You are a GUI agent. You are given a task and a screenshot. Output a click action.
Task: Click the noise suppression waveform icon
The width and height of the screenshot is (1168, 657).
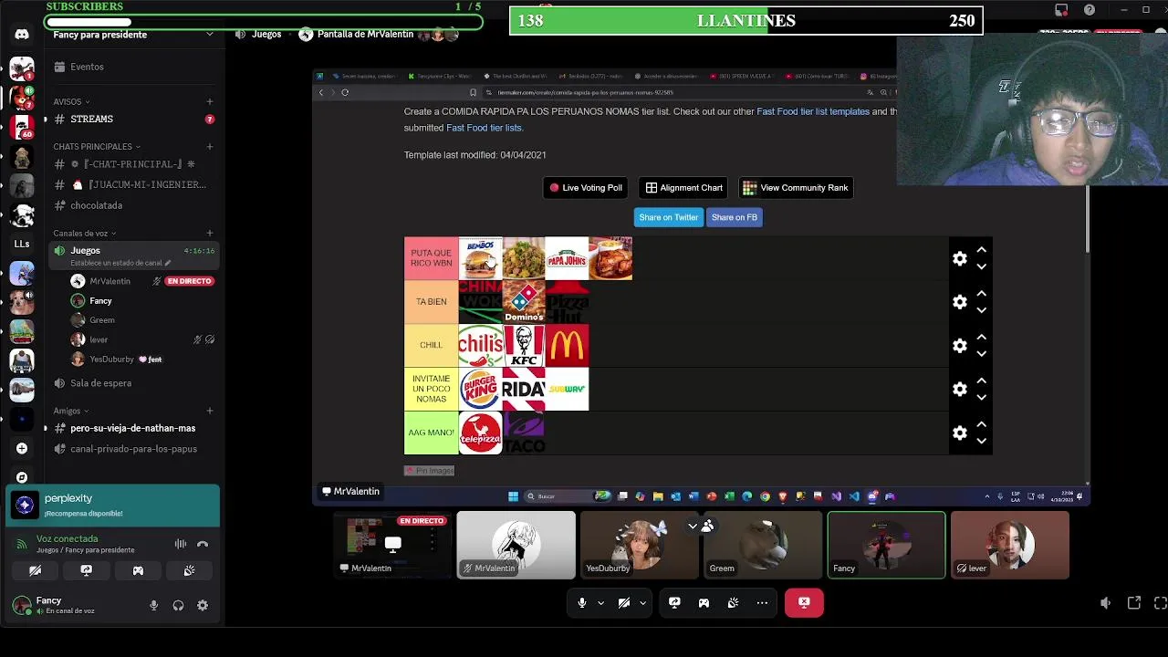coord(181,544)
